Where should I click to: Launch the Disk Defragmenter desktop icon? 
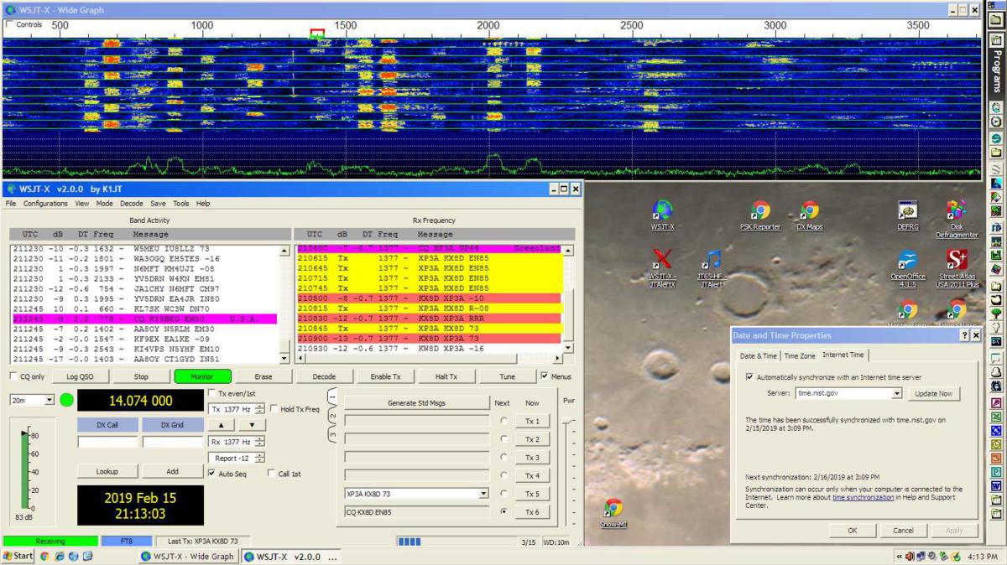tap(957, 211)
